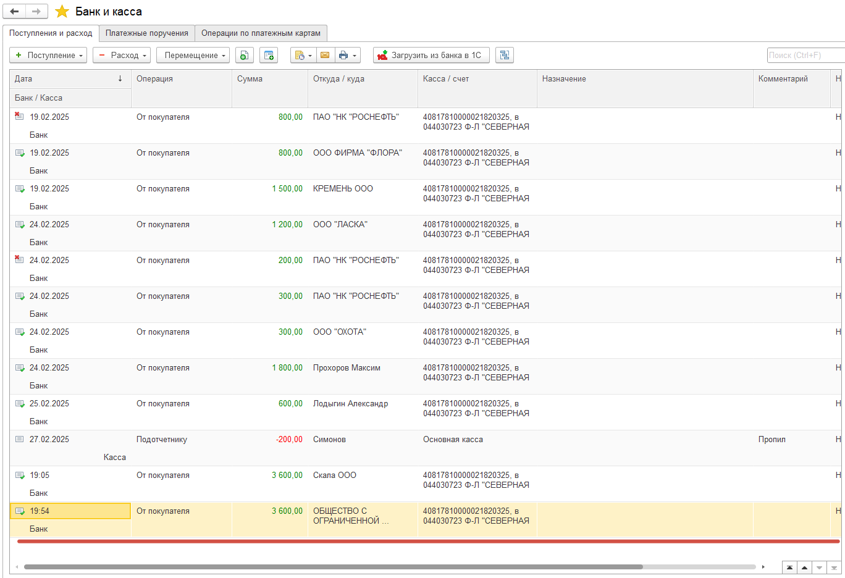
Task: Click the create document from template icon
Action: (269, 55)
